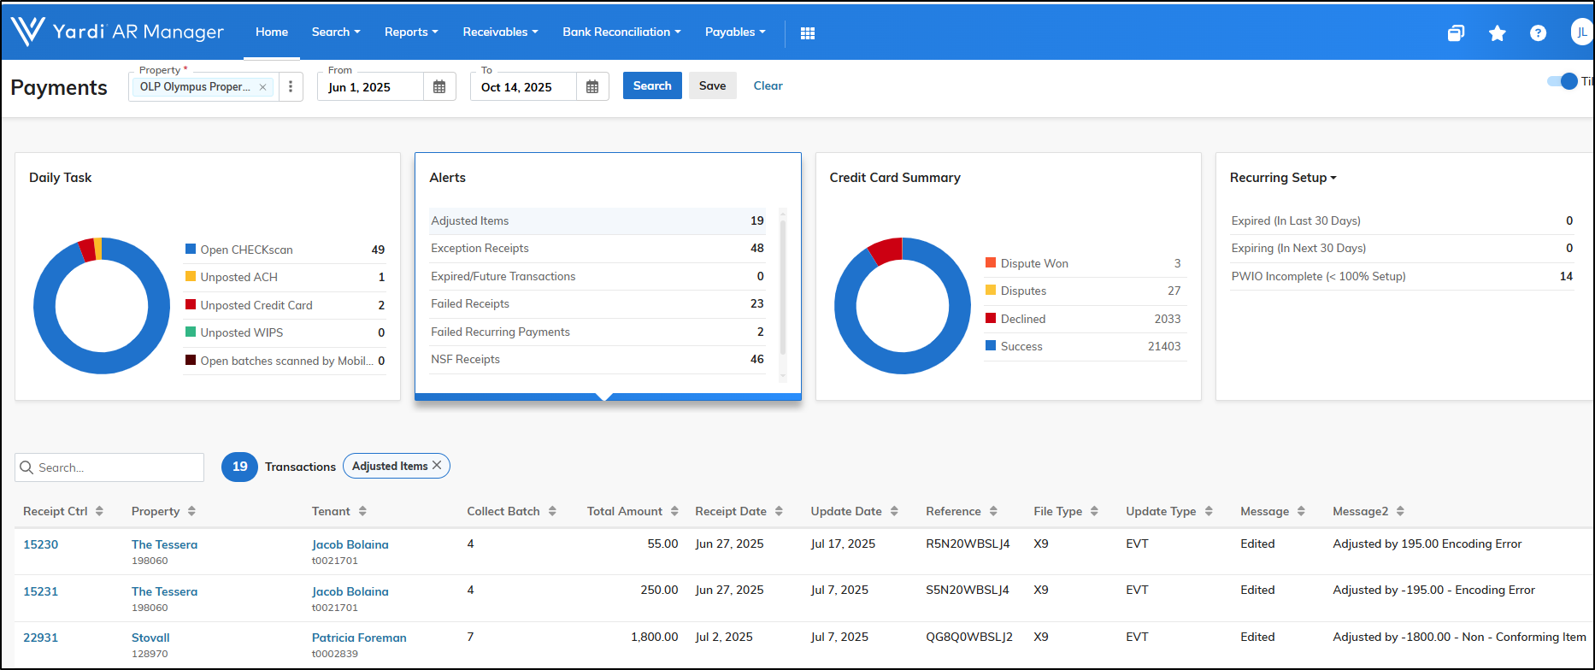Viewport: 1595px width, 670px height.
Task: Toggle the Tile view switch
Action: 1563,81
